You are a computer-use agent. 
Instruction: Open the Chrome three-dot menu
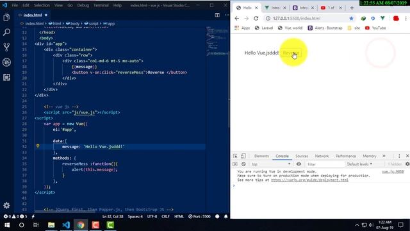tap(406, 19)
